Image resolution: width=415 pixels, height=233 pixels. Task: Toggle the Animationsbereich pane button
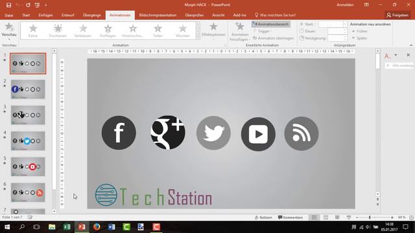[x=271, y=24]
